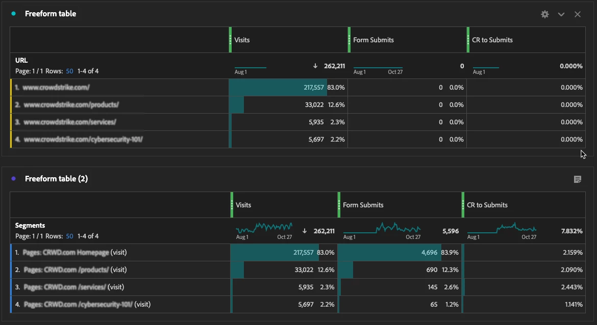This screenshot has height=325, width=597.
Task: Click total CR to Submits value 7.832%
Action: click(x=572, y=231)
